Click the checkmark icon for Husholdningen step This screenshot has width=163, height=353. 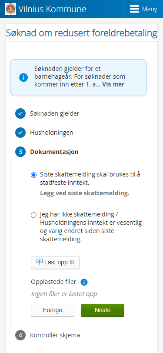20,133
